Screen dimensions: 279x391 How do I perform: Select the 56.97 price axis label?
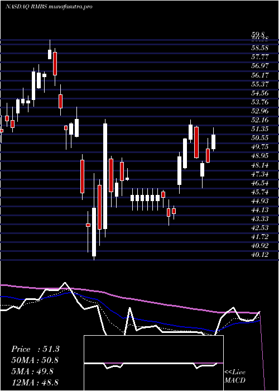[259, 66]
